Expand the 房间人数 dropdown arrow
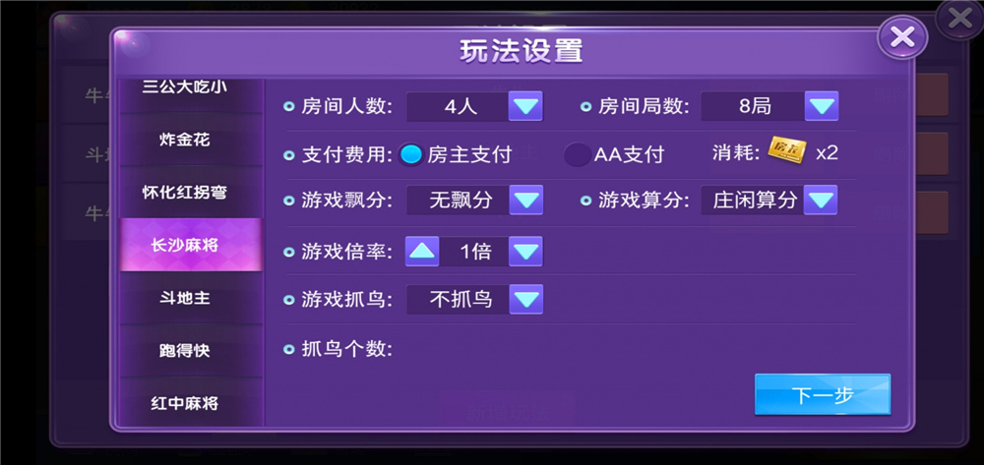The width and height of the screenshot is (984, 465). coord(525,106)
